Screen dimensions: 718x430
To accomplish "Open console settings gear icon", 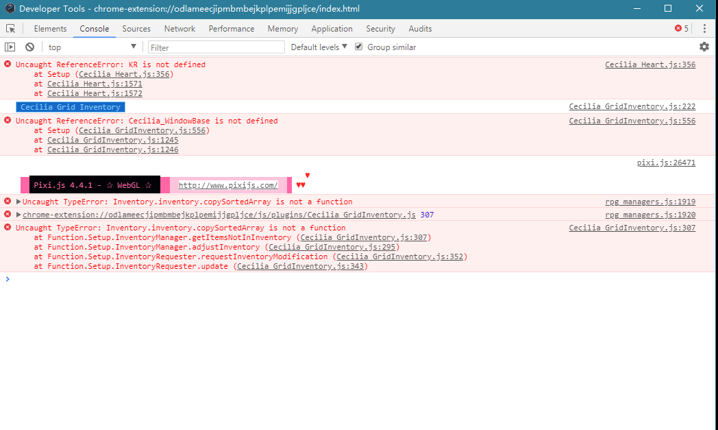I will (704, 47).
